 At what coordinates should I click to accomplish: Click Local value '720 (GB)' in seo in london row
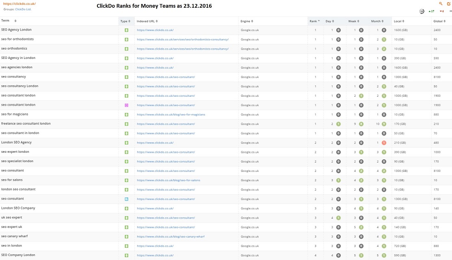(x=400, y=246)
